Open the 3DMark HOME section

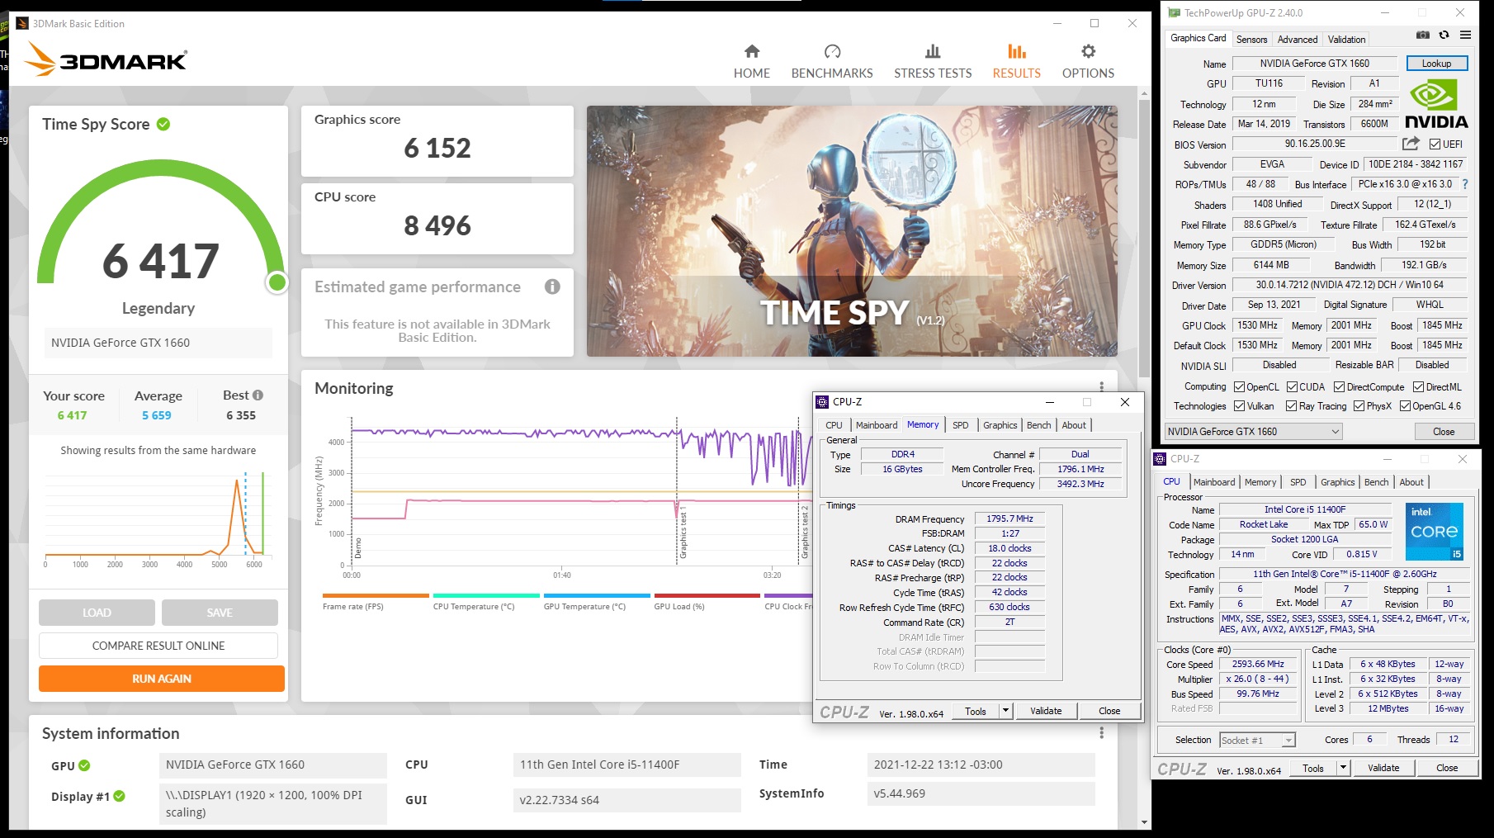pos(751,62)
